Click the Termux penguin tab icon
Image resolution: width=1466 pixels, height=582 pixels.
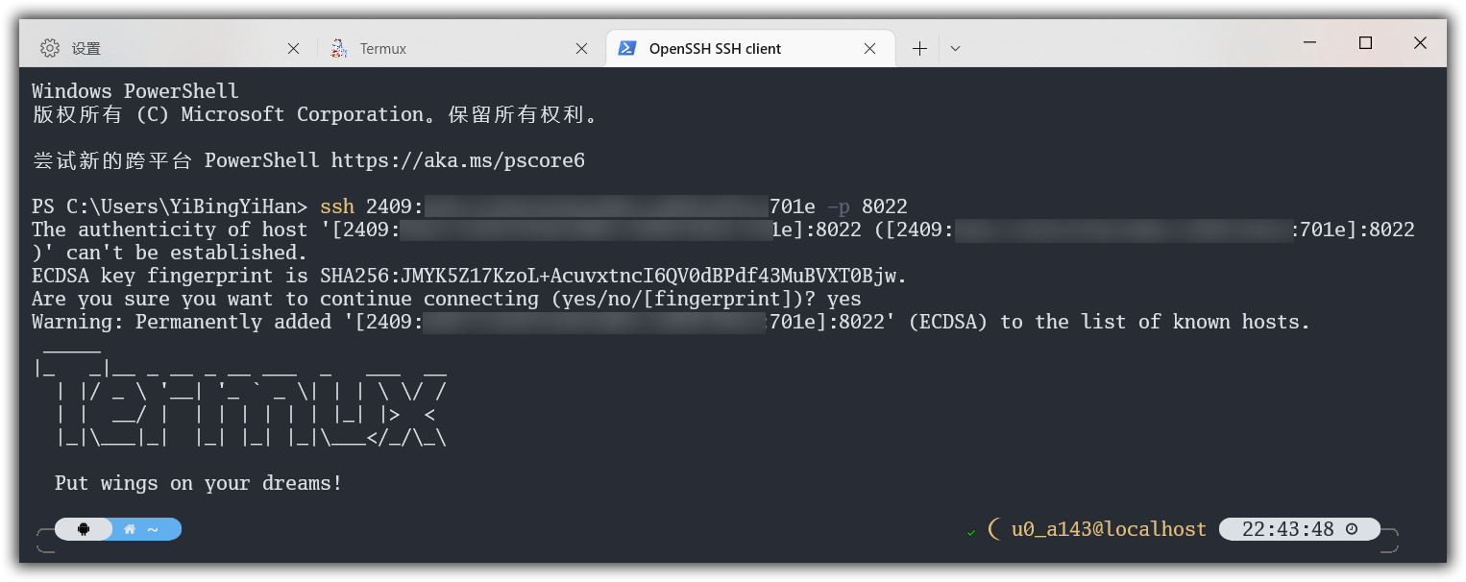pyautogui.click(x=338, y=48)
